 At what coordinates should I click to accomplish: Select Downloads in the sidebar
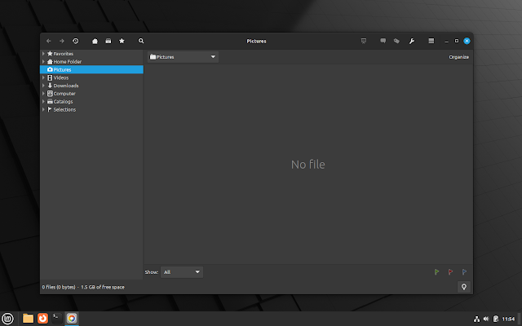tap(91, 86)
